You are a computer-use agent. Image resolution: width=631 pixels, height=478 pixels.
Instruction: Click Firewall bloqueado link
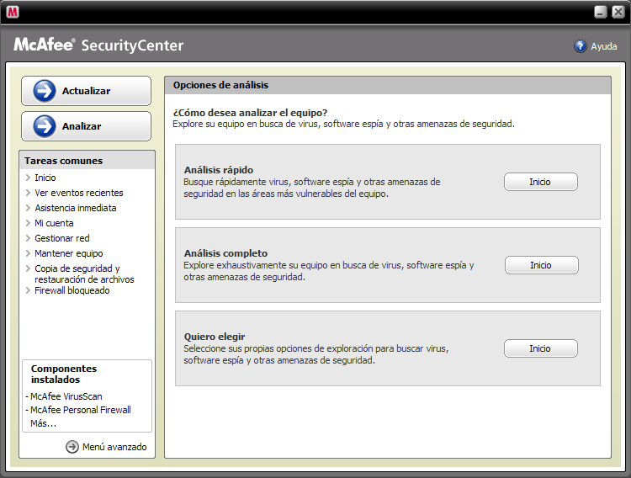(x=72, y=290)
